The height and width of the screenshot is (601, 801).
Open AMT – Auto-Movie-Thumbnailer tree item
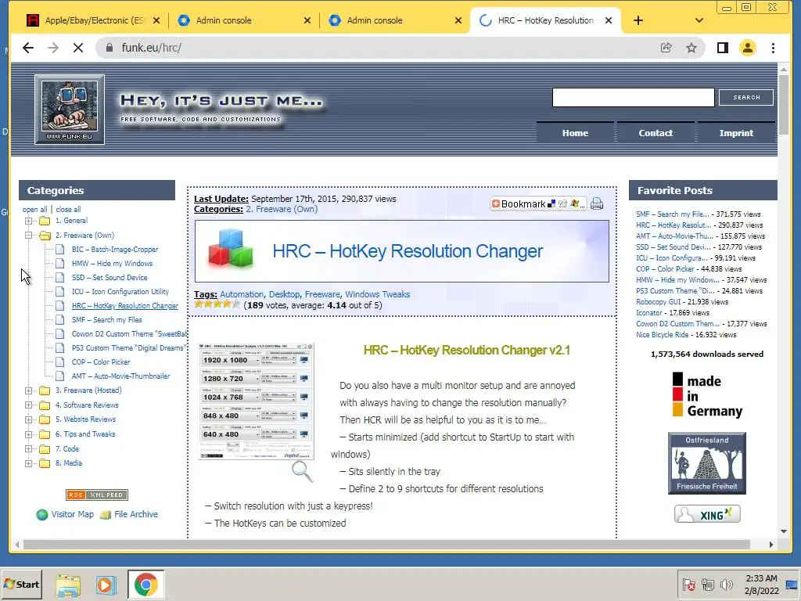pyautogui.click(x=121, y=376)
